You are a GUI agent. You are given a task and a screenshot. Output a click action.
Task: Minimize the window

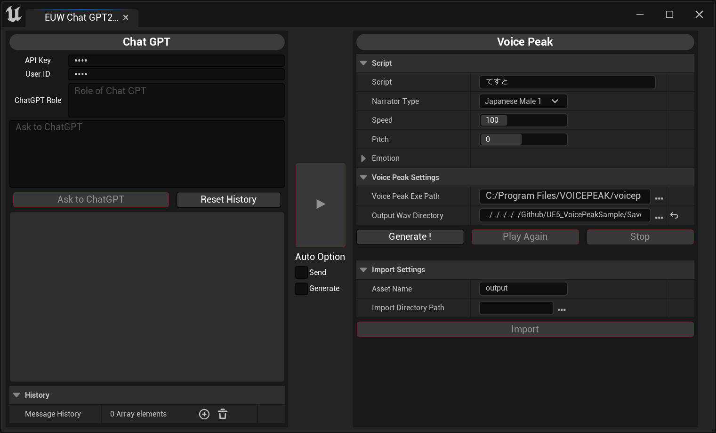tap(640, 15)
